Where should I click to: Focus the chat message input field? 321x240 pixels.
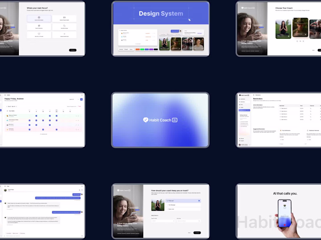click(42, 236)
